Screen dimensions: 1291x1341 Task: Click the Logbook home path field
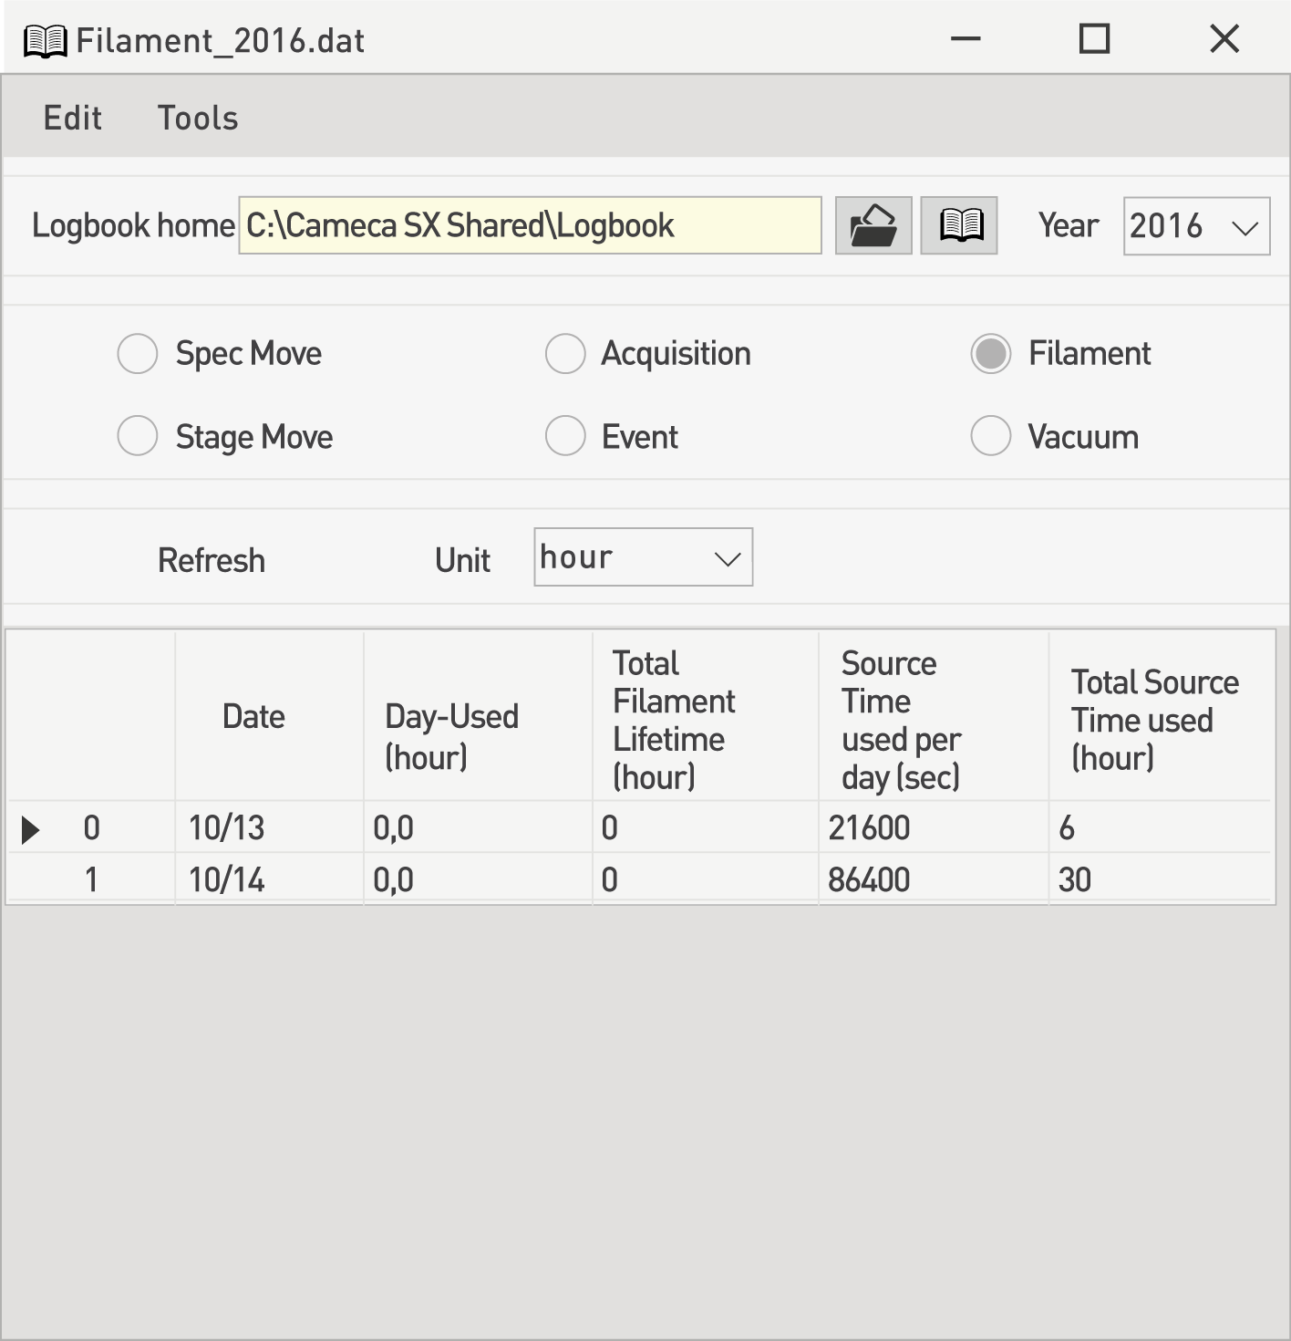tap(529, 225)
